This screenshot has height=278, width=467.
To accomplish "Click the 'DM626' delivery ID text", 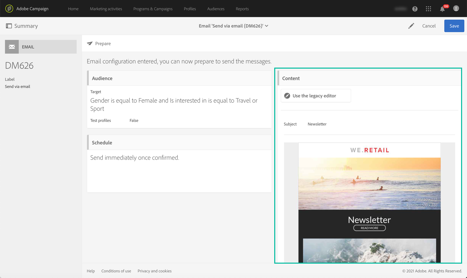I will (x=19, y=66).
